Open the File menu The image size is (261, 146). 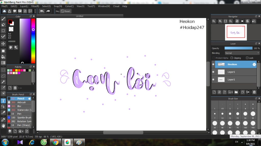tap(5, 6)
